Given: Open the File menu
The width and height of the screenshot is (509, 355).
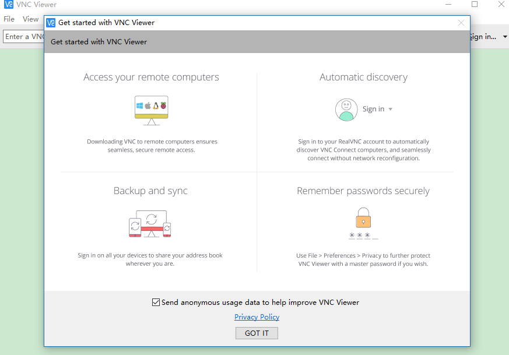Looking at the screenshot, I should click(x=9, y=19).
